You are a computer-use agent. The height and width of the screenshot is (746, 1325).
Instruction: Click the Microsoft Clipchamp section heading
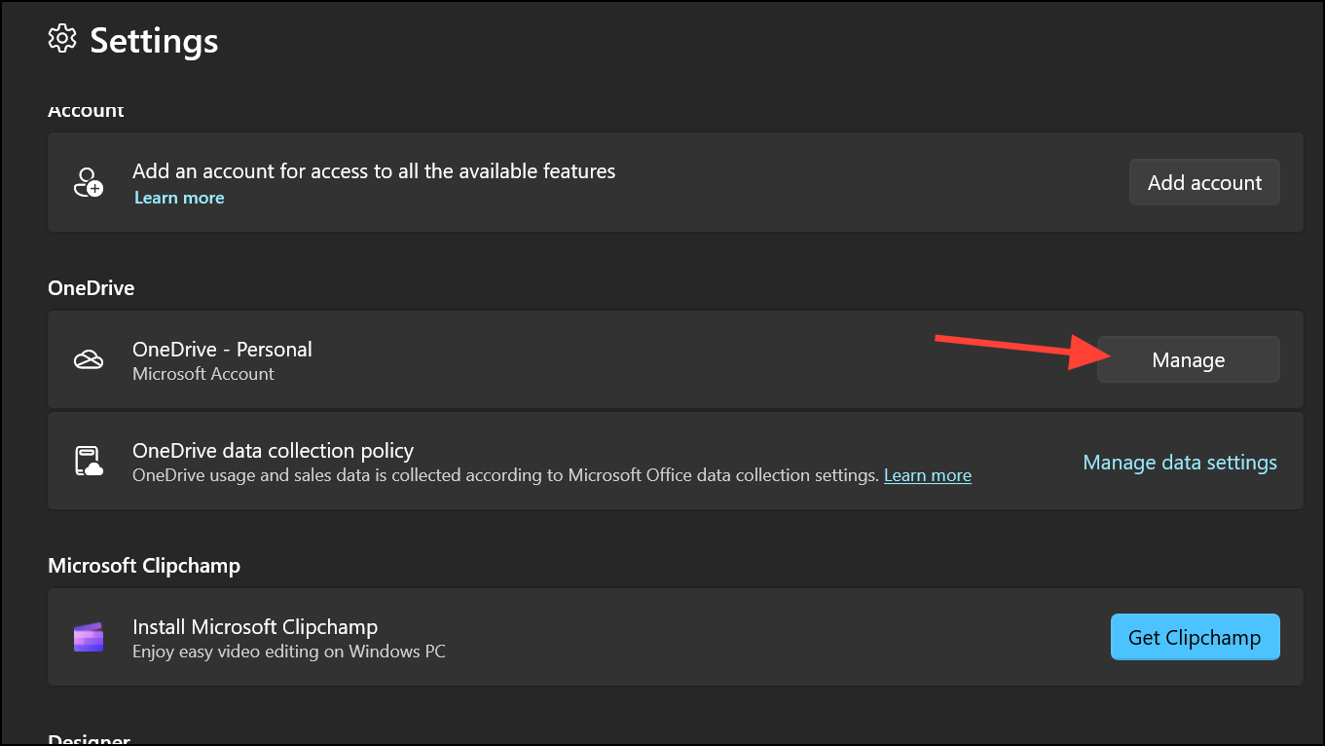(x=144, y=566)
